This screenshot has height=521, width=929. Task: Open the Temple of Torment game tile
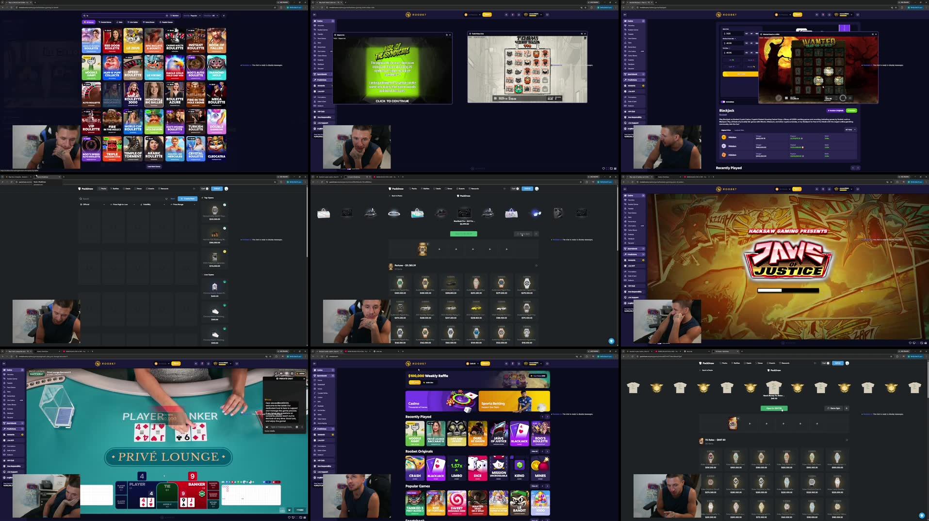[x=133, y=149]
